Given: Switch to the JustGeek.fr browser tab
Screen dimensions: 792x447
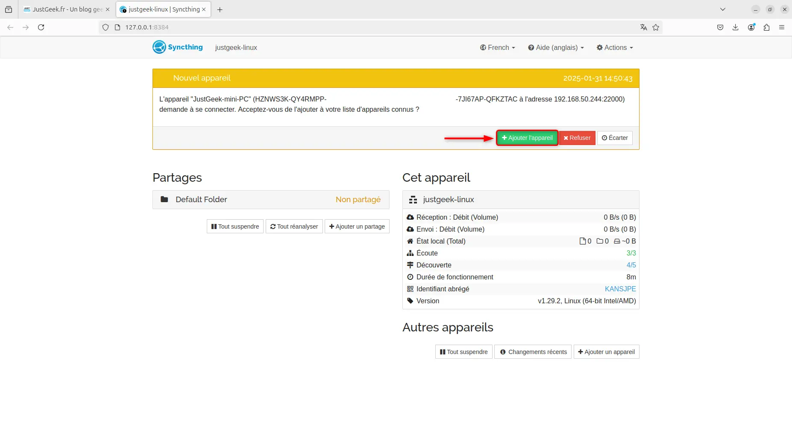Looking at the screenshot, I should 67,9.
